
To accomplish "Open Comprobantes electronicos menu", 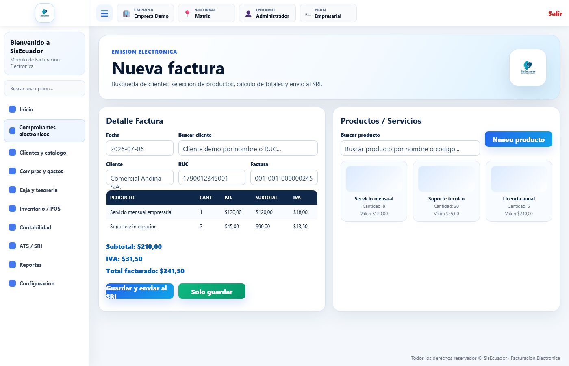I will tap(44, 131).
